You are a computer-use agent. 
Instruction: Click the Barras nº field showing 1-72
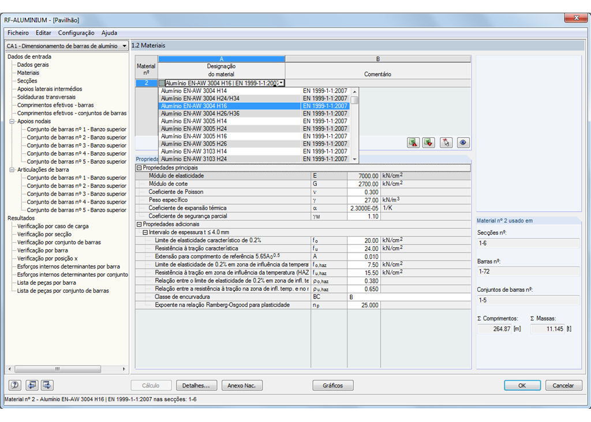[529, 272]
